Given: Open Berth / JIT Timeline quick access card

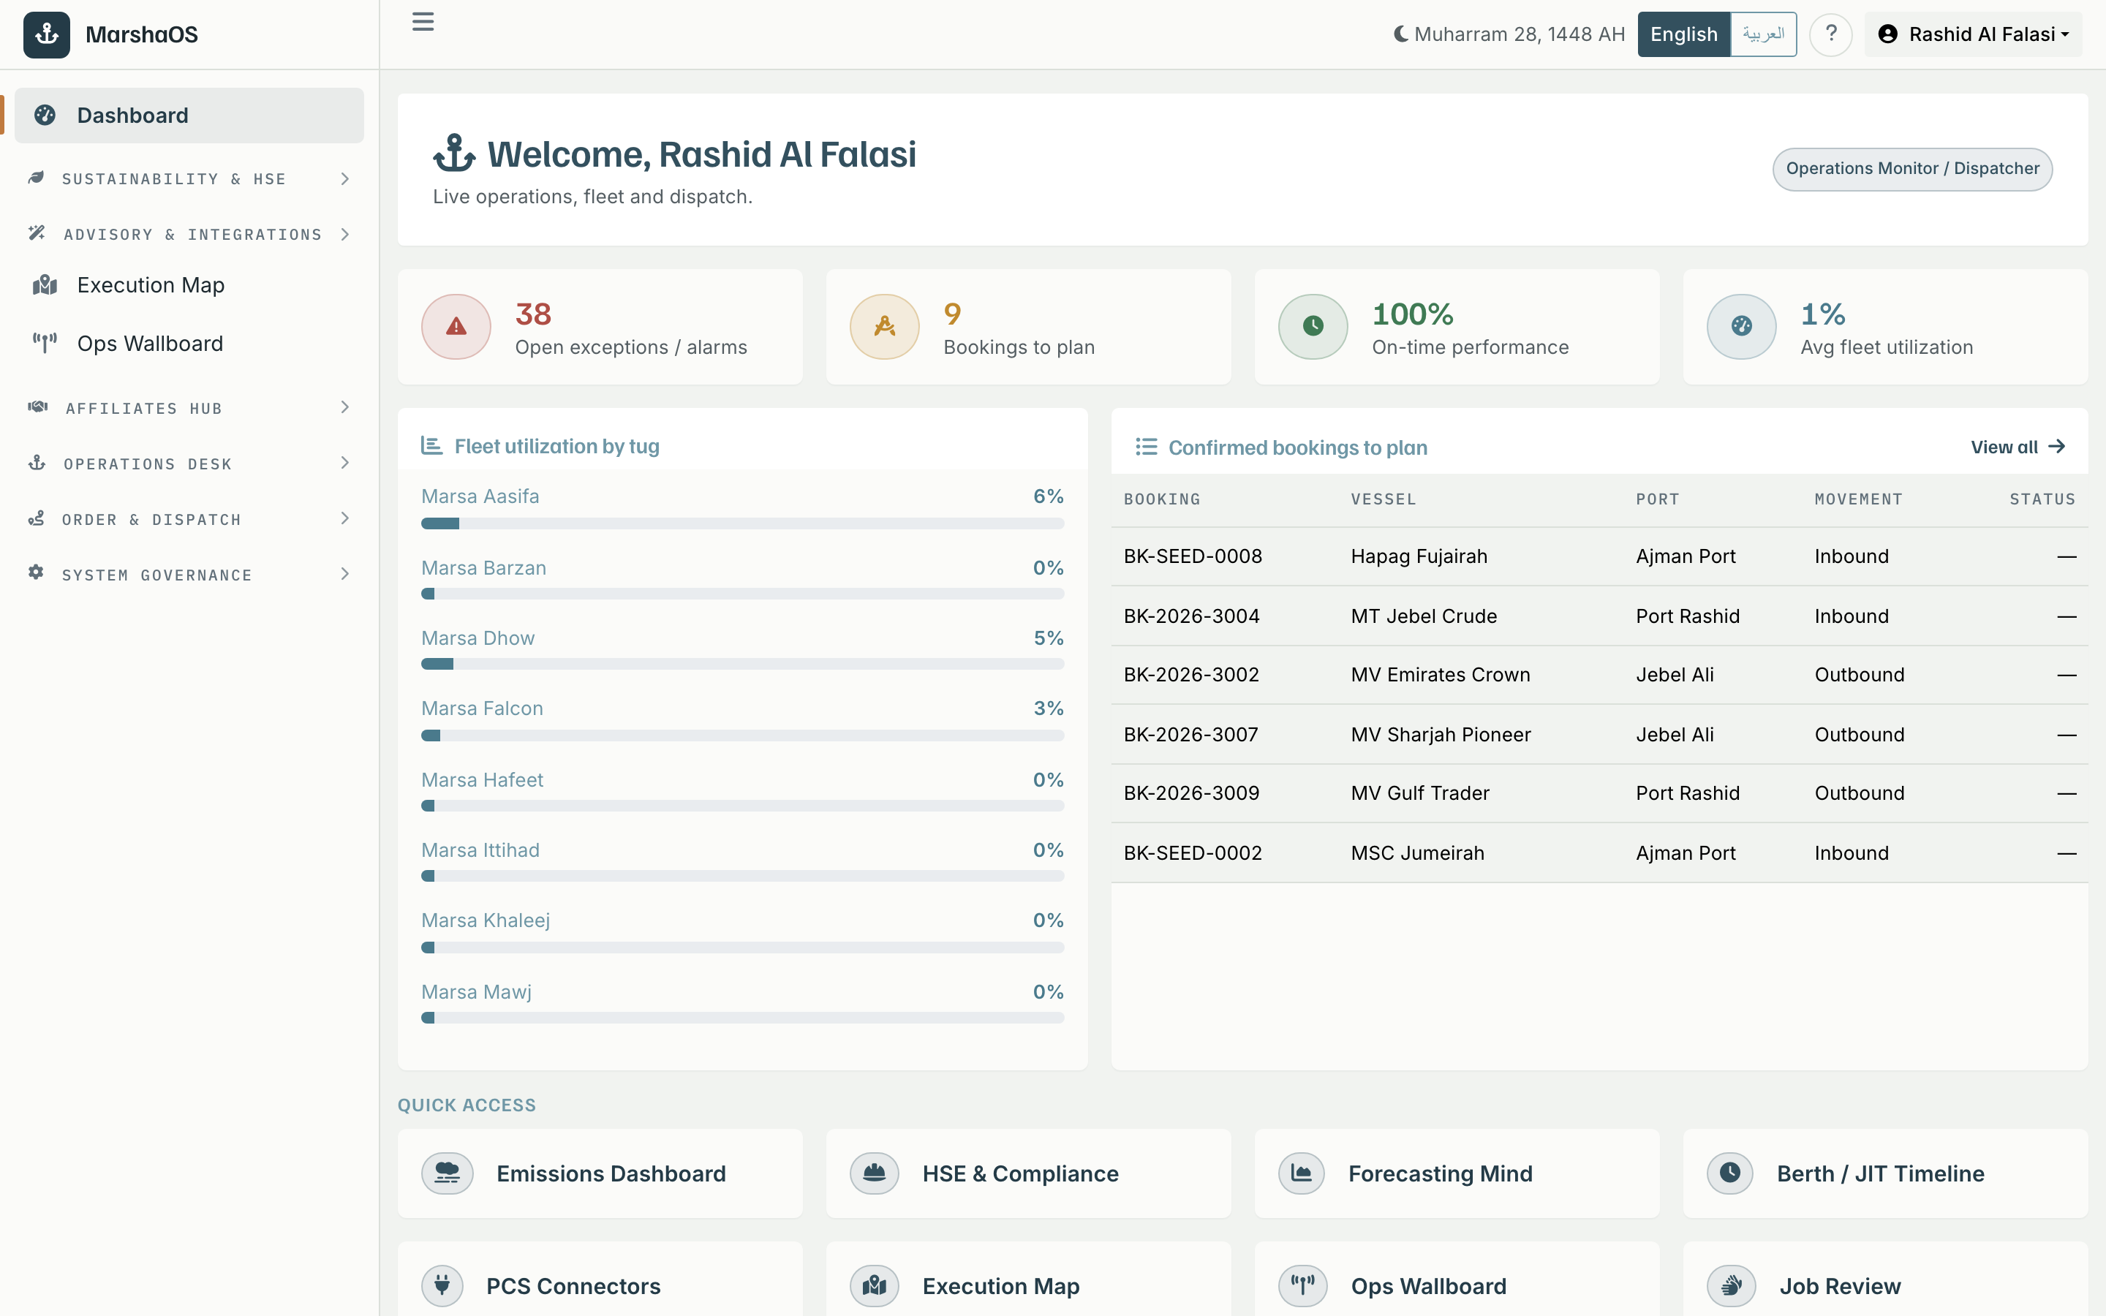Looking at the screenshot, I should click(x=1885, y=1173).
